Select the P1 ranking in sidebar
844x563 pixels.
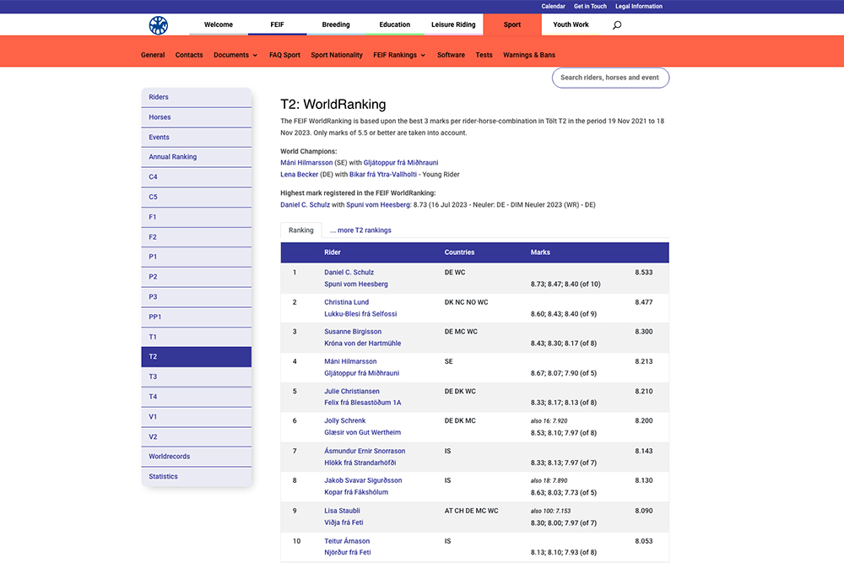point(197,257)
